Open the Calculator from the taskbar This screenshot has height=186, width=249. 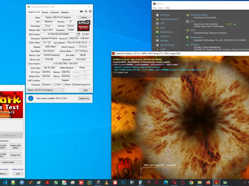click(x=140, y=182)
